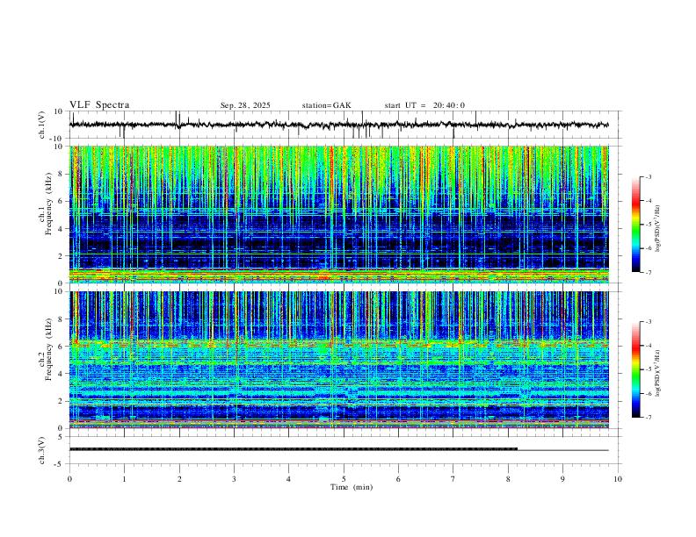Click the -7 label on upper color bar
Viewport: 696px width, 537px height.
point(649,272)
